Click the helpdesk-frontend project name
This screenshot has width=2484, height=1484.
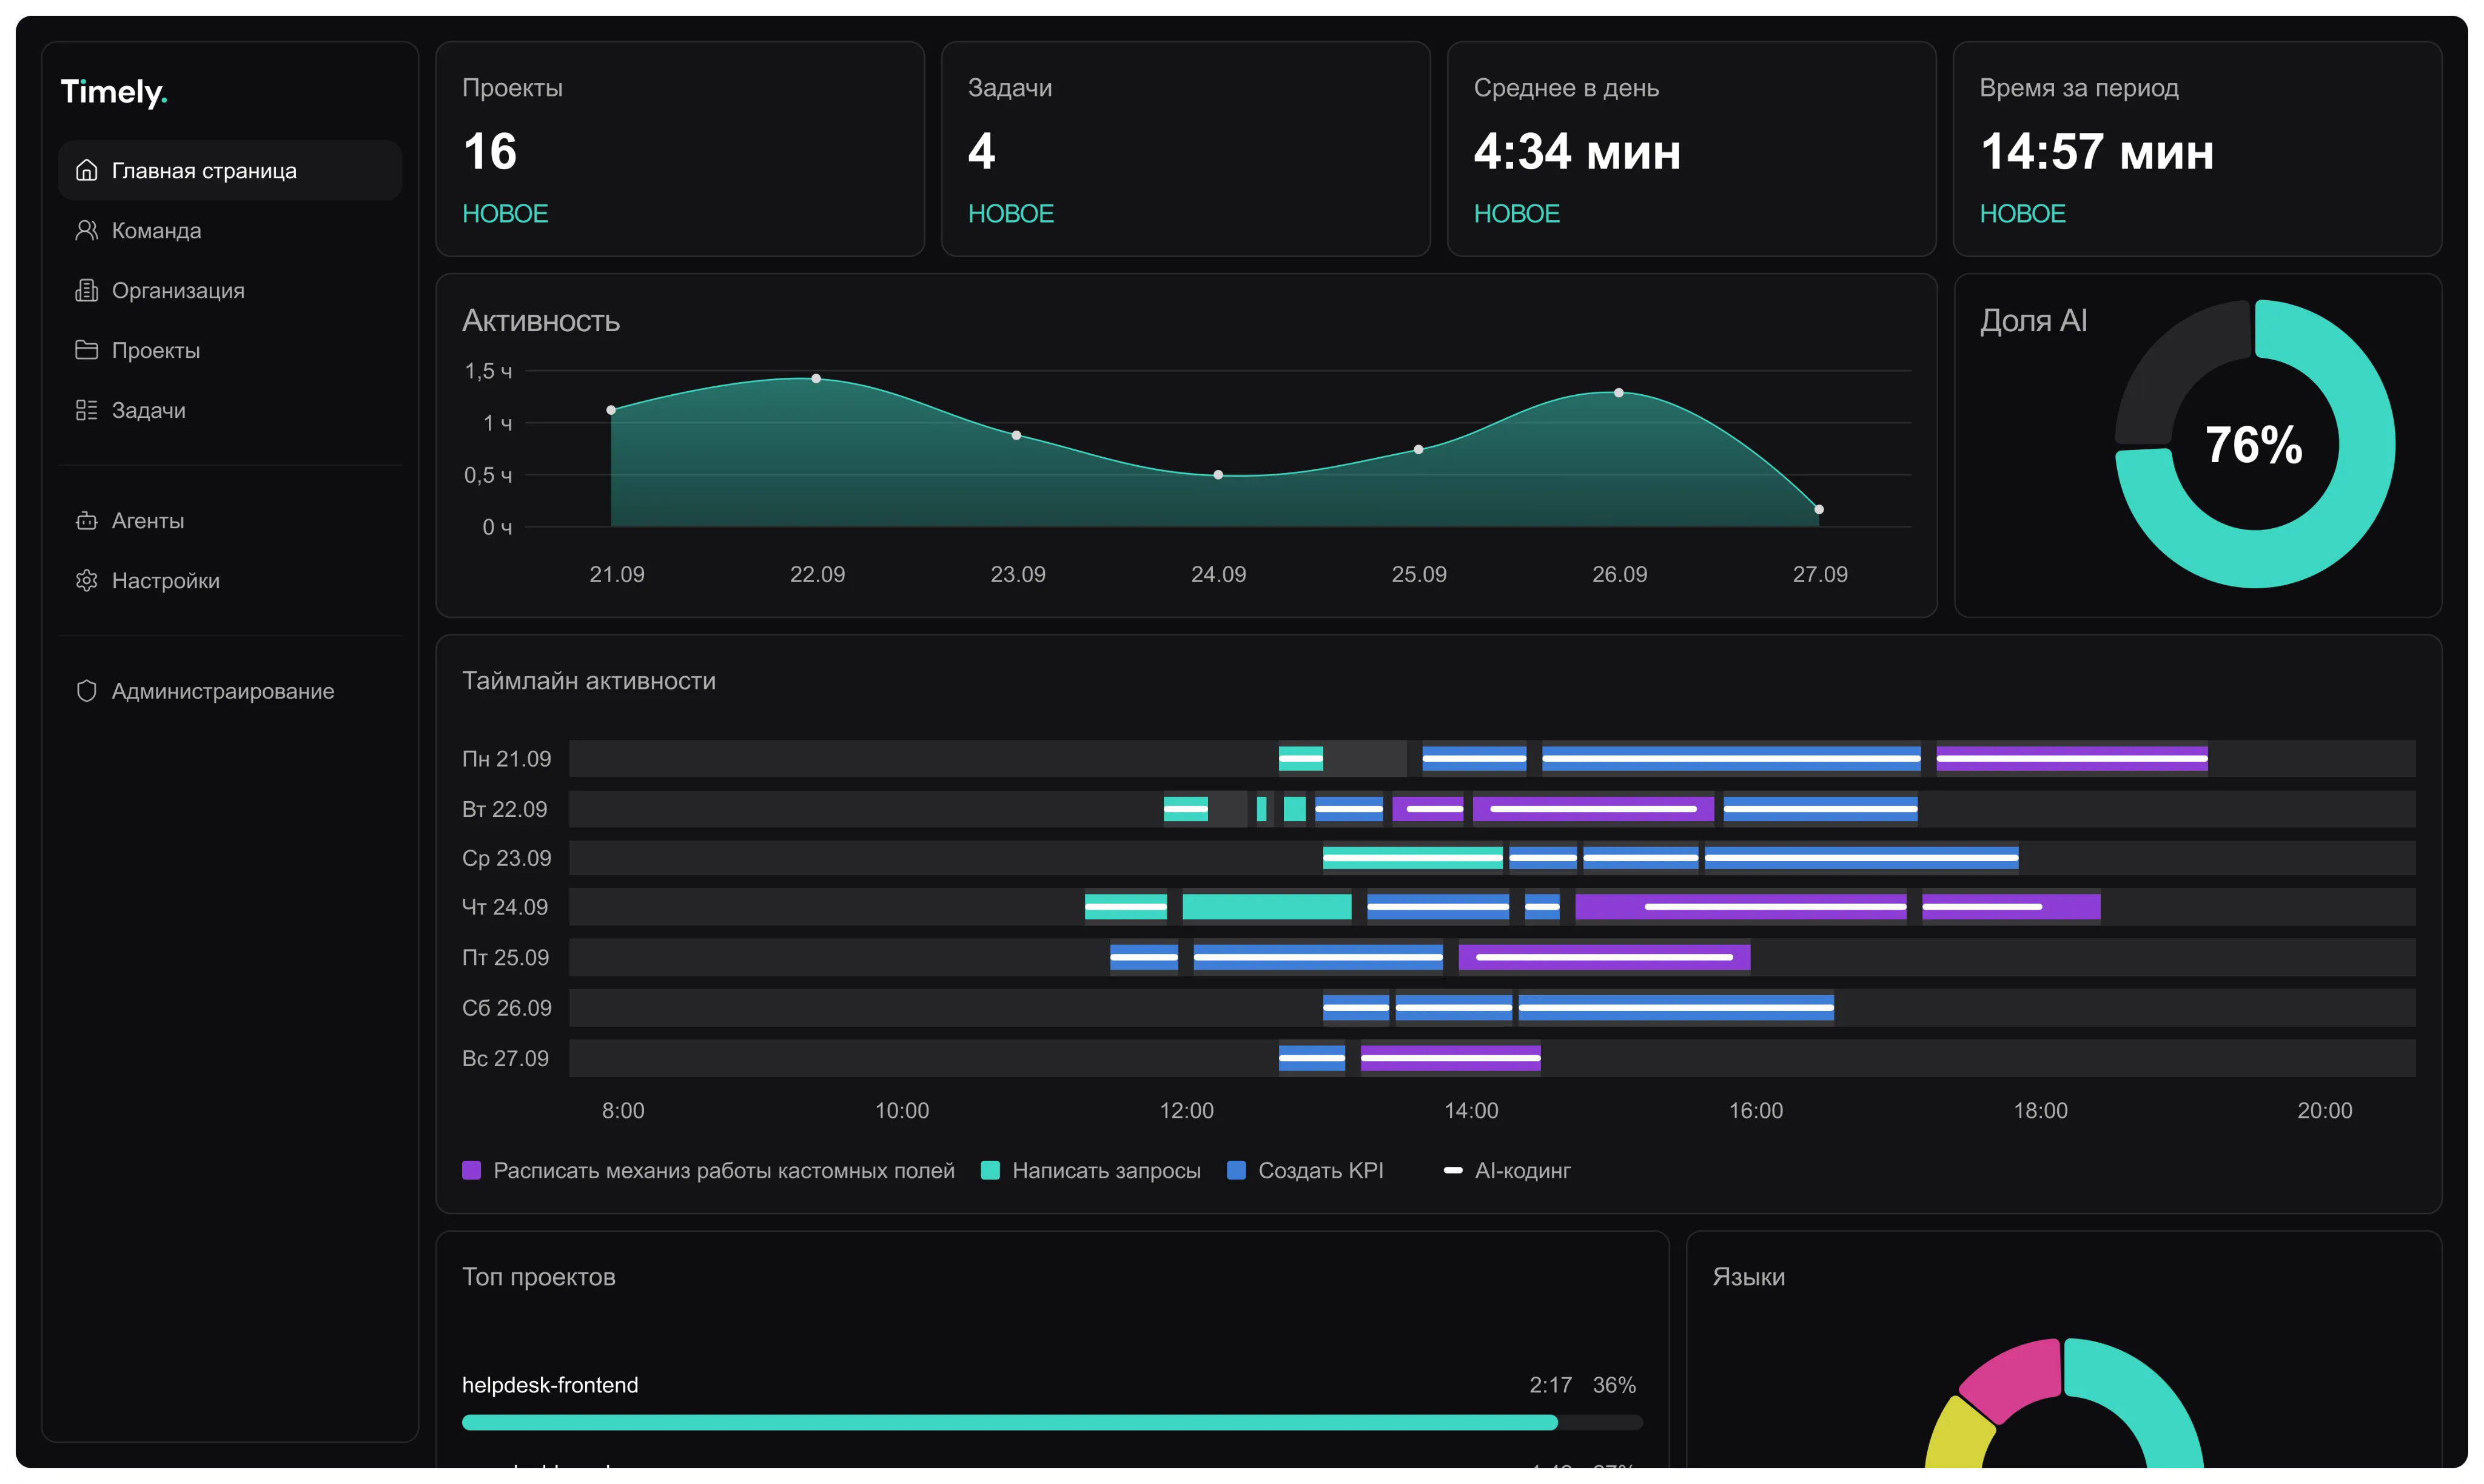click(x=550, y=1385)
